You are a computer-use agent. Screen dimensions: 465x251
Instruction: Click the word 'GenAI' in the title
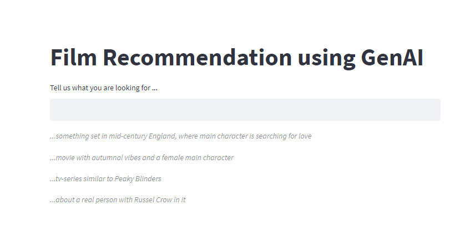click(x=392, y=58)
